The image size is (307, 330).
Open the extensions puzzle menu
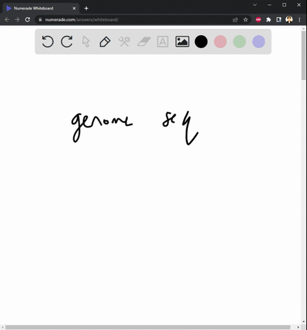tap(269, 20)
